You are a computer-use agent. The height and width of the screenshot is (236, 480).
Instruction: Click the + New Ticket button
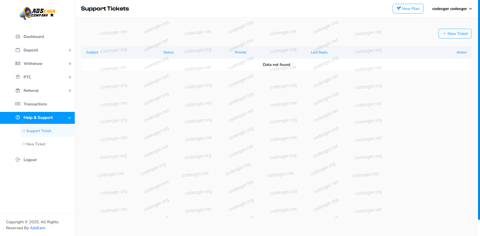[x=455, y=34]
